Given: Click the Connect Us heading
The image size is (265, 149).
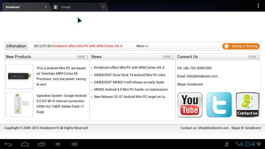Looking at the screenshot, I should (x=187, y=57).
